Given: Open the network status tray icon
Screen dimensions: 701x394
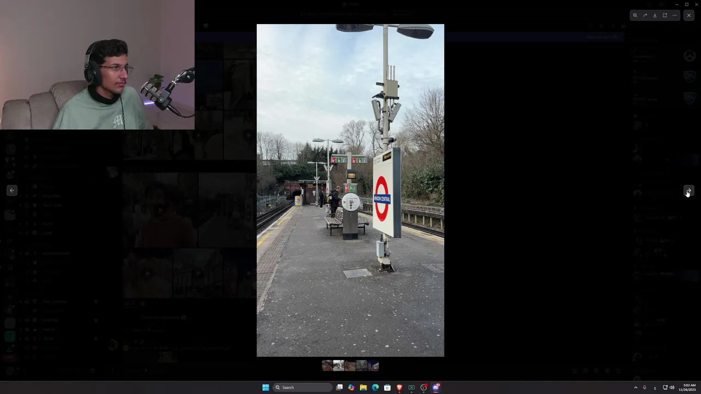Looking at the screenshot, I should tap(665, 387).
